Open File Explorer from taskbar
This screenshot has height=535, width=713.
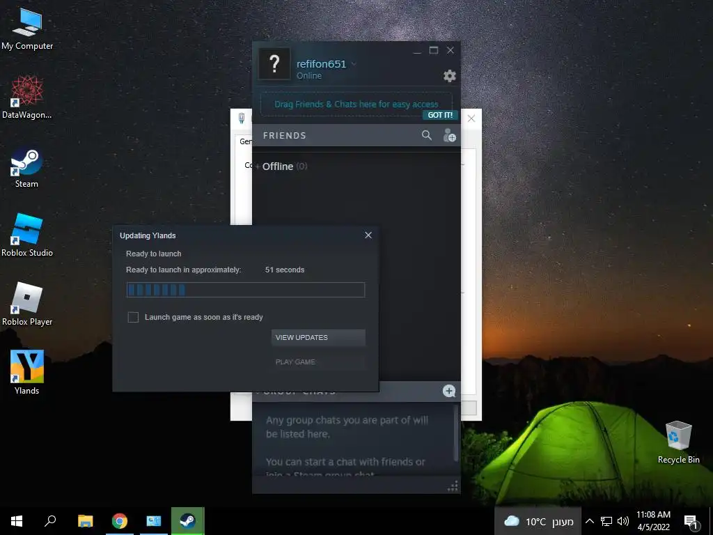[x=85, y=521]
